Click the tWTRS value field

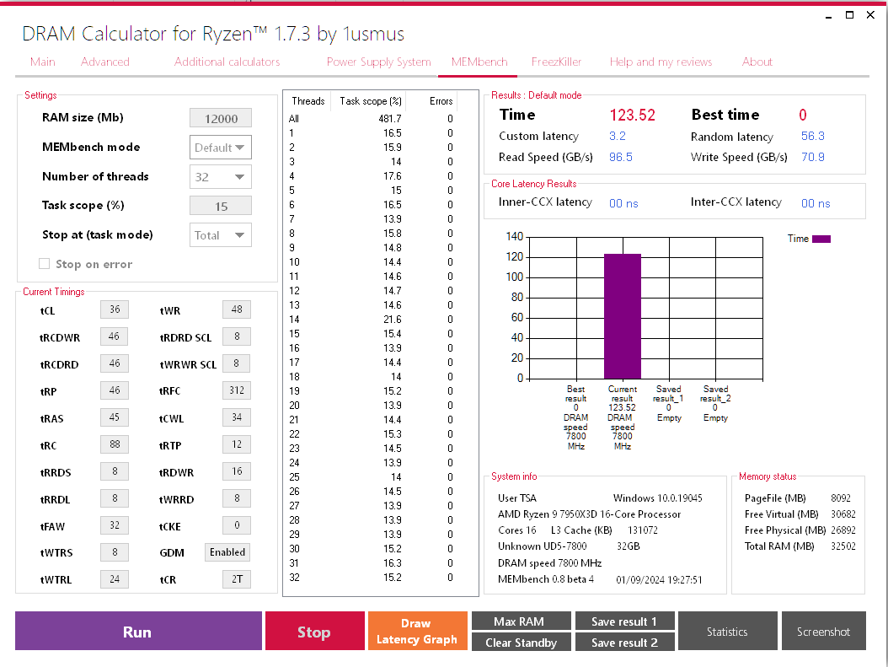(x=115, y=552)
